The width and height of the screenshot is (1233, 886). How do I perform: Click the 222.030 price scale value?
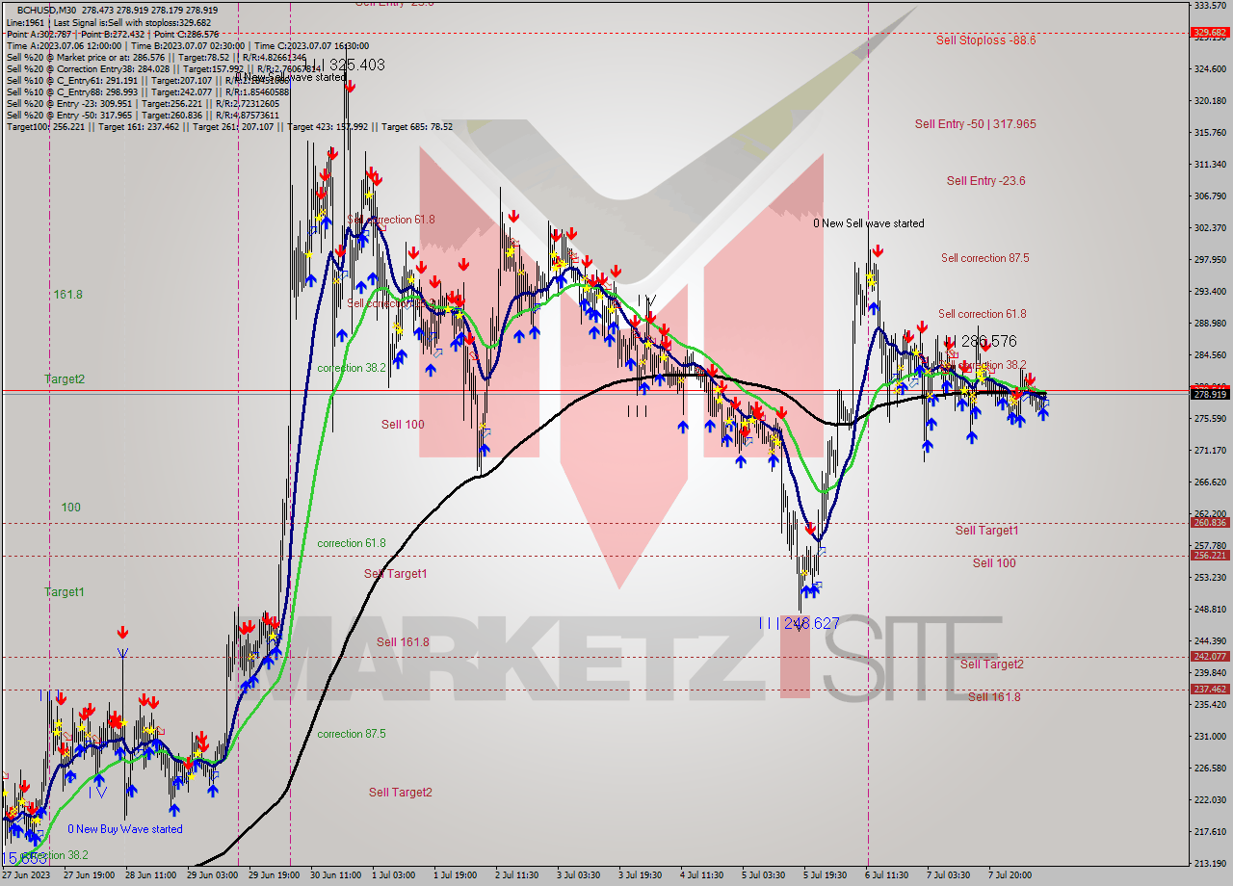[x=1210, y=800]
